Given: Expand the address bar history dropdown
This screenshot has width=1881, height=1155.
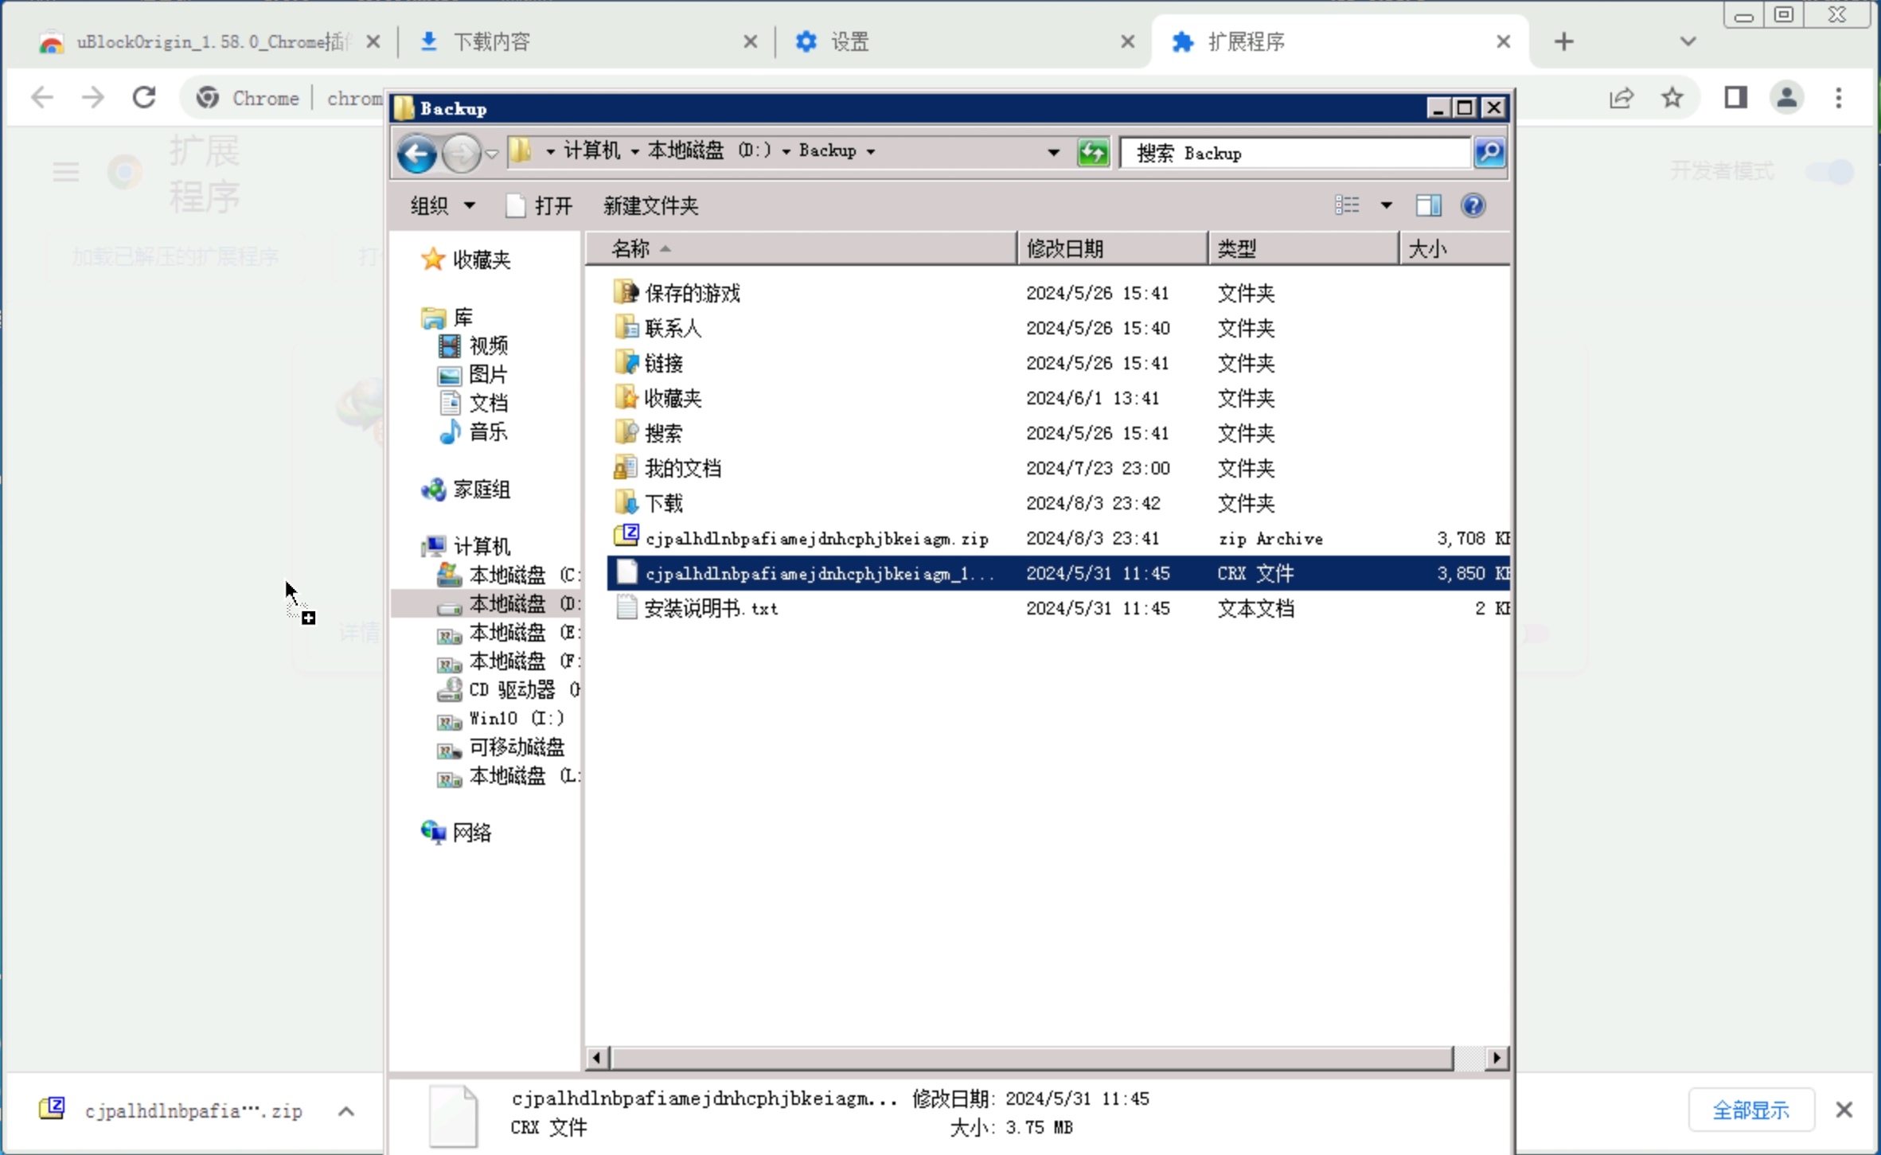Looking at the screenshot, I should pyautogui.click(x=1053, y=152).
